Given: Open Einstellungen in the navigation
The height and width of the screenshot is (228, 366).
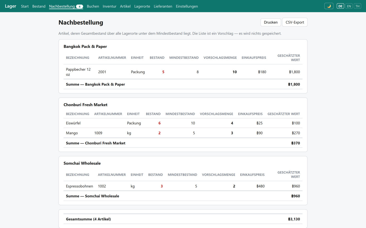Looking at the screenshot, I should click(x=187, y=6).
